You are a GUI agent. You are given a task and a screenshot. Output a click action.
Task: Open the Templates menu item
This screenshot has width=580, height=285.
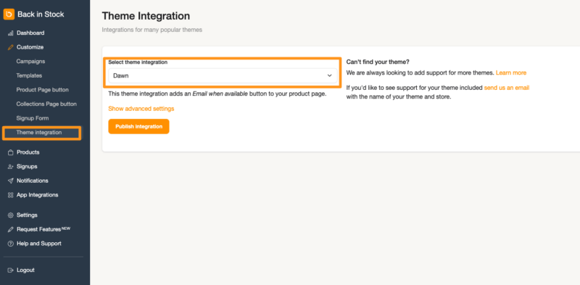click(29, 75)
